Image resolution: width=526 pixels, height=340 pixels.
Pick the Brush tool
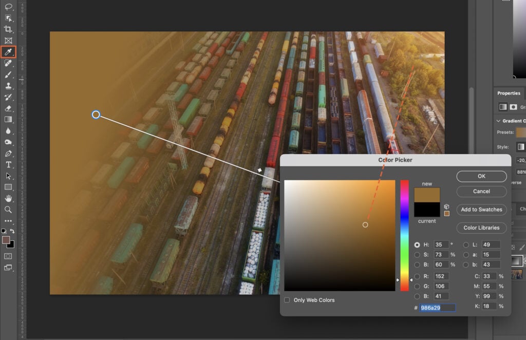[x=7, y=75]
